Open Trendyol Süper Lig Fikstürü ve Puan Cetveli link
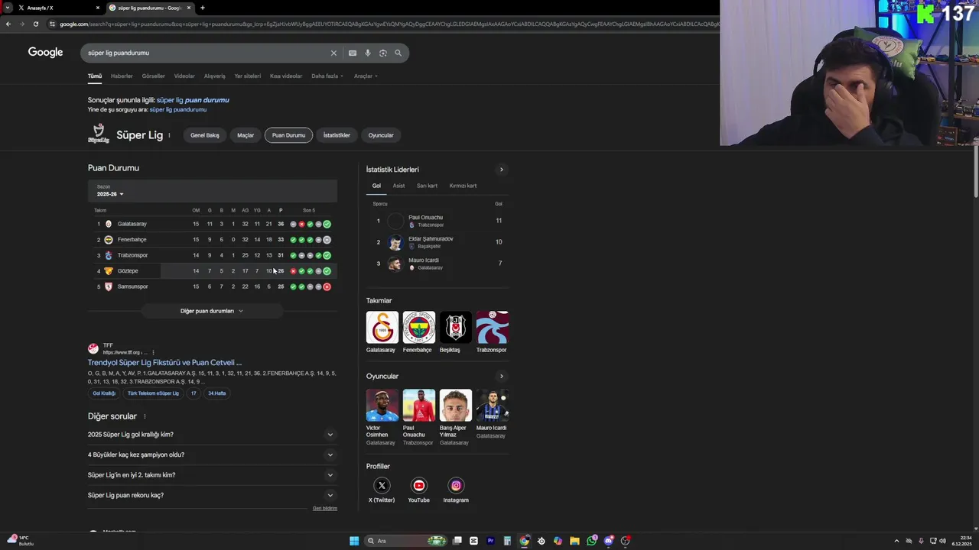Screen dimensions: 979x550 click(x=164, y=363)
